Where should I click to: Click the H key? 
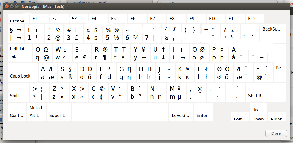146,73
